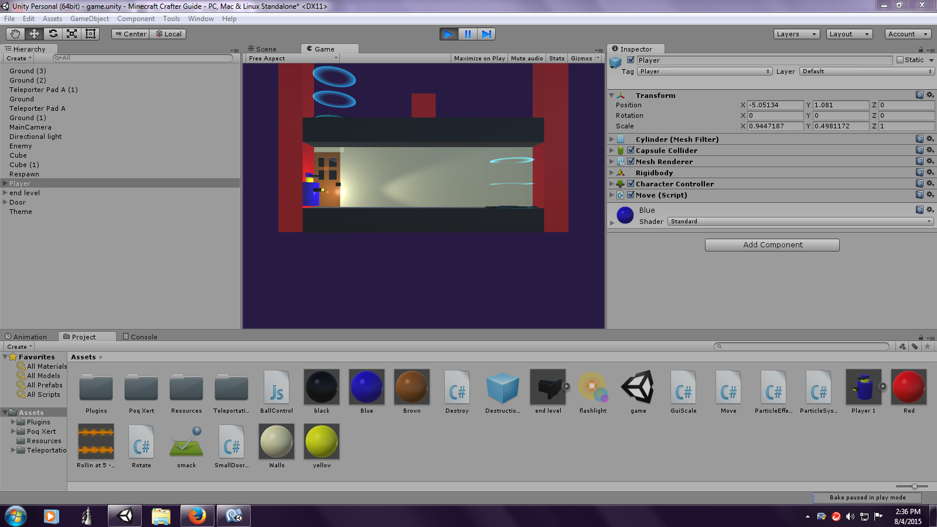Open the Shader dropdown set to Standard
The image size is (937, 527).
(800, 221)
